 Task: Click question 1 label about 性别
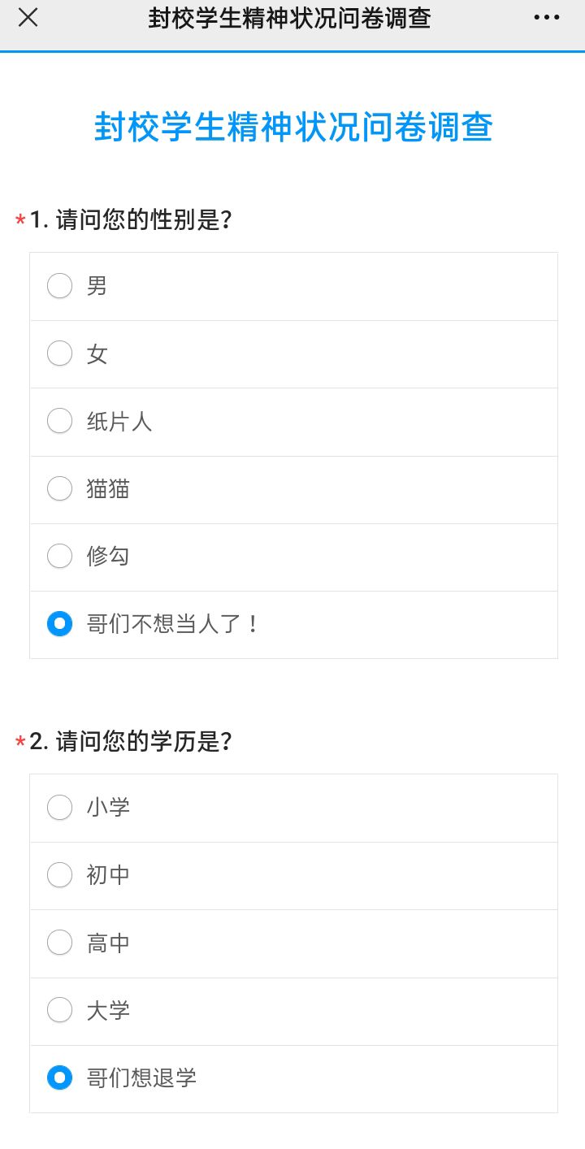tap(131, 219)
